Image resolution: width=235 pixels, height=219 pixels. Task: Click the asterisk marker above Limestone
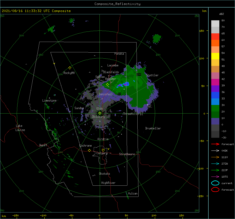[49, 98]
